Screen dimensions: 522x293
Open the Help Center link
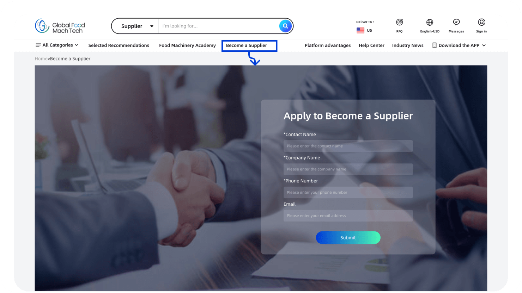coord(371,45)
